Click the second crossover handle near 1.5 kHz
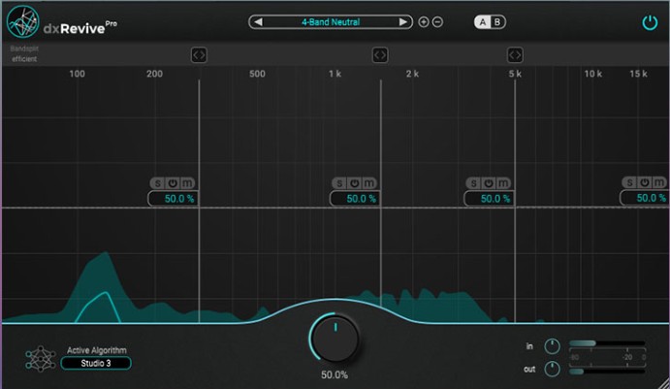This screenshot has width=670, height=389. click(380, 54)
